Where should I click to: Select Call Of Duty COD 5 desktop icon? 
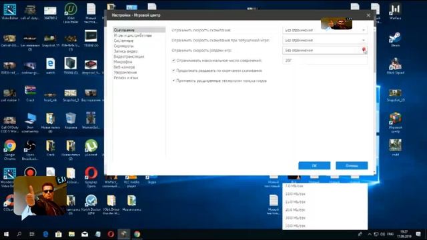tap(10, 124)
